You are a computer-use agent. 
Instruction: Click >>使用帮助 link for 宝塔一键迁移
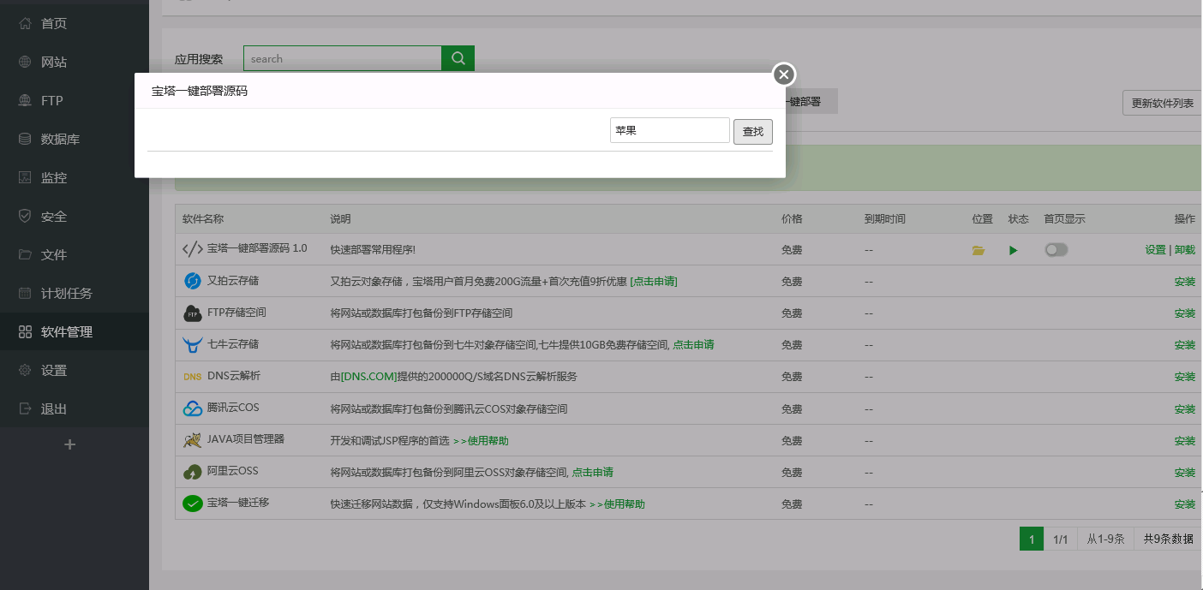click(x=617, y=504)
